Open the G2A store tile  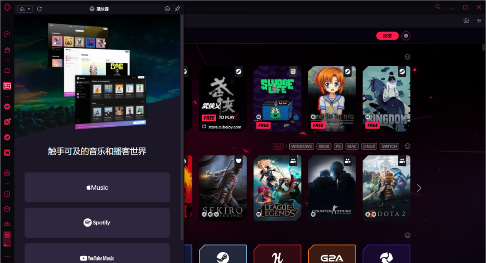tap(332, 254)
